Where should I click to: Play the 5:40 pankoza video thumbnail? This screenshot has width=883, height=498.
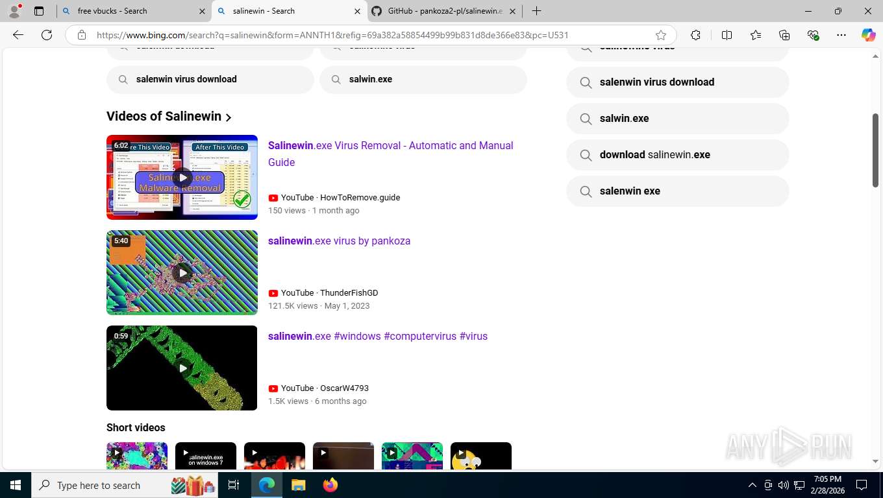(182, 272)
